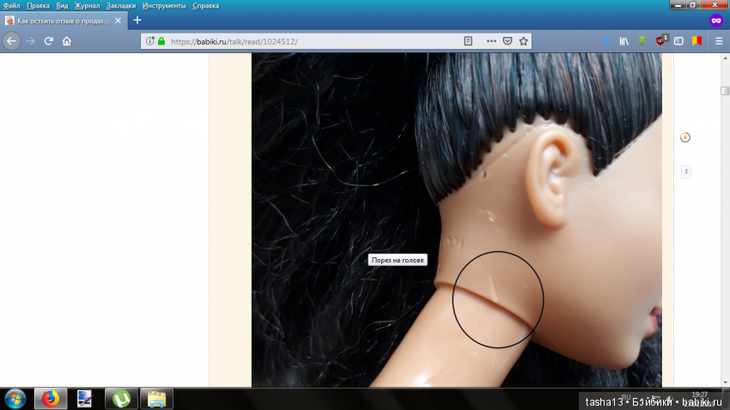Image resolution: width=730 pixels, height=410 pixels.
Task: Go to the Firefox home page
Action: coord(67,40)
